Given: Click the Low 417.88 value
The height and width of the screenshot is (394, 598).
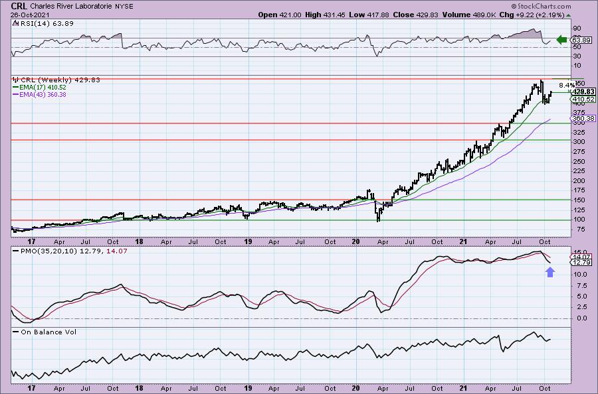Looking at the screenshot, I should tap(369, 15).
